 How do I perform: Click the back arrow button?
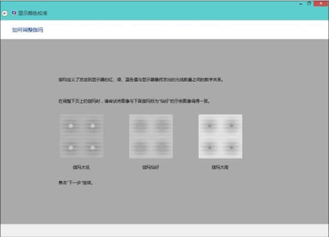pyautogui.click(x=5, y=13)
